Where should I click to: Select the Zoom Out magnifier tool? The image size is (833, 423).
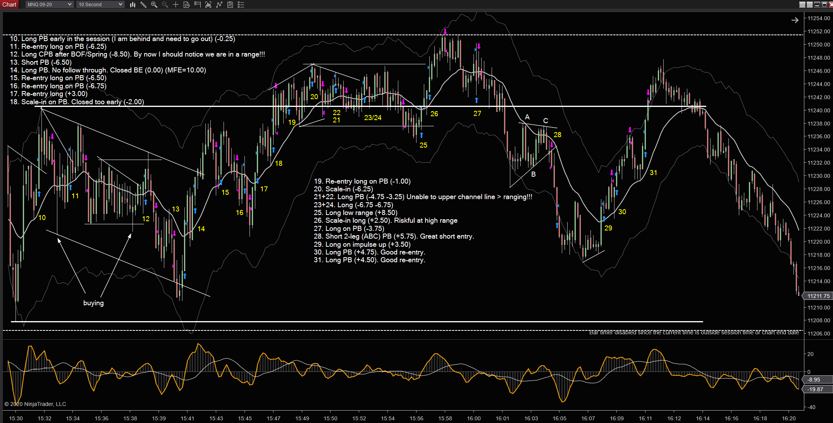point(165,5)
